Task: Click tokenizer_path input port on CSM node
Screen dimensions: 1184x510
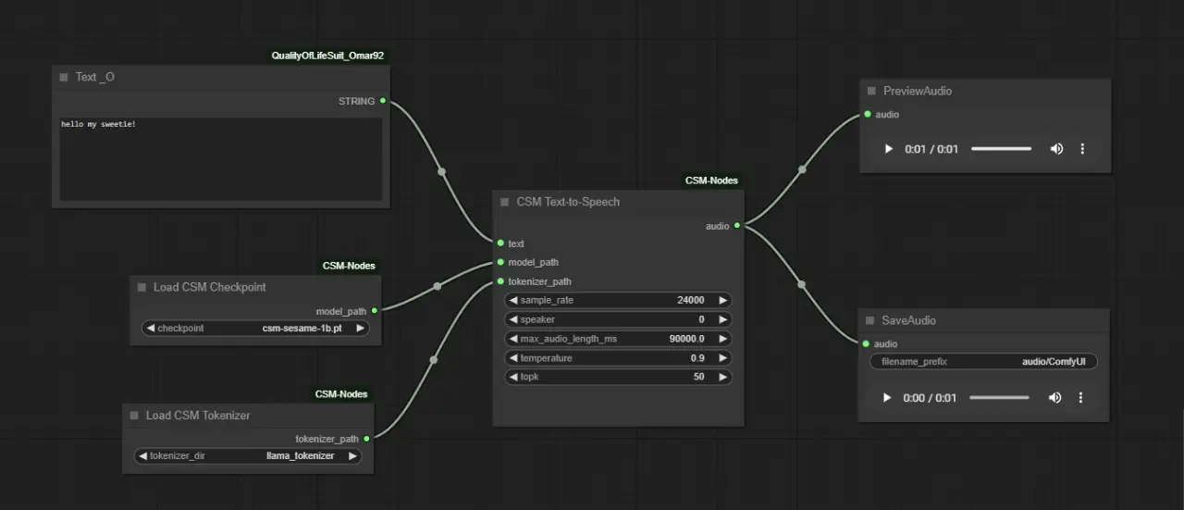Action: [500, 281]
